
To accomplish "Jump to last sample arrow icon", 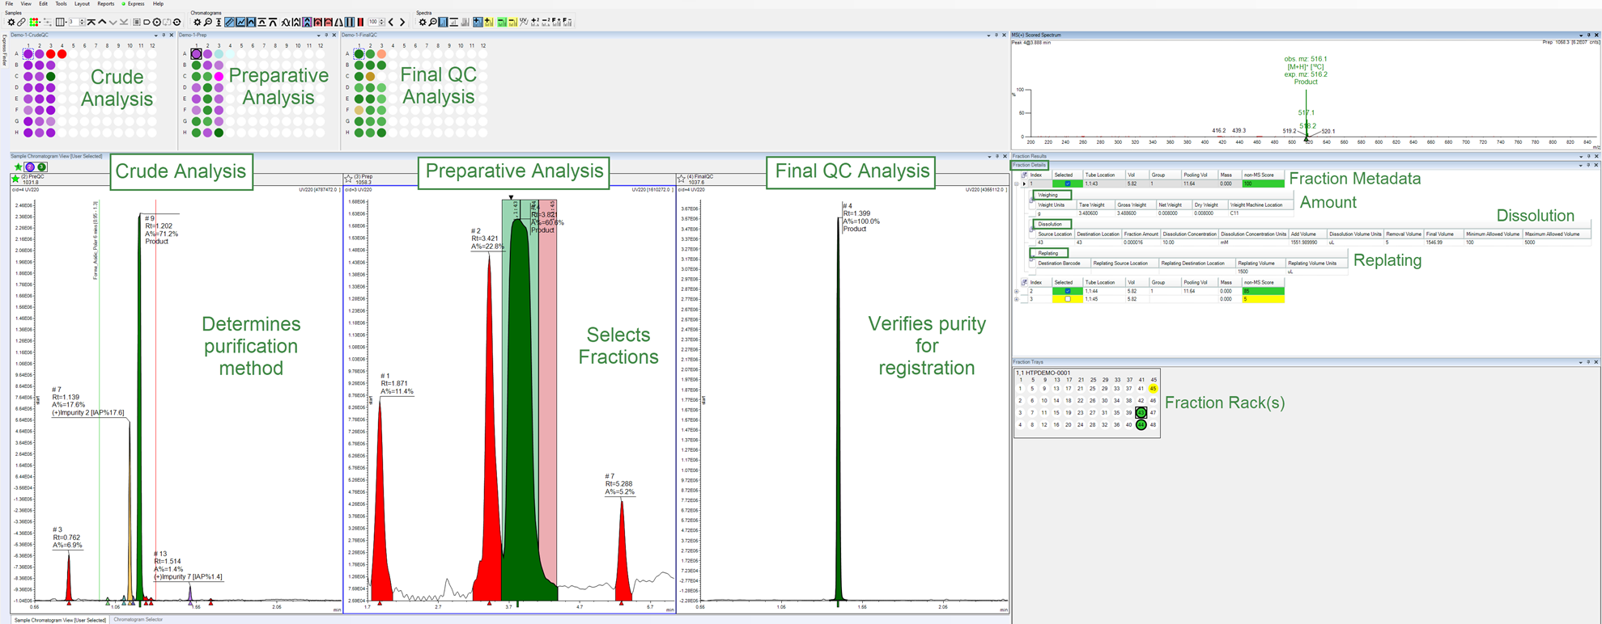I will pos(124,22).
